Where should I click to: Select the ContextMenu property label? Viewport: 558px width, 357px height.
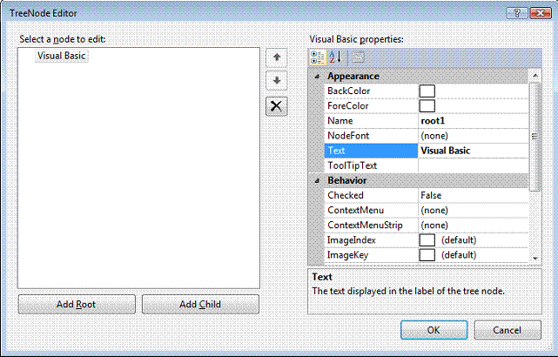(371, 211)
